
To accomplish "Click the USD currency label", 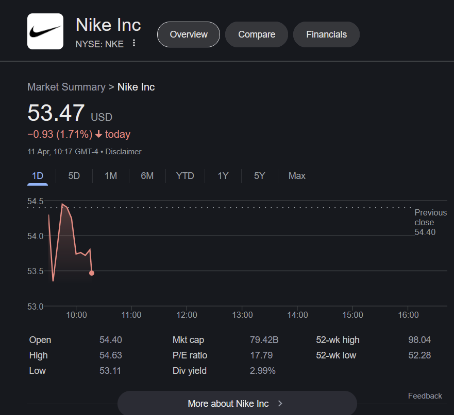I will (x=102, y=117).
